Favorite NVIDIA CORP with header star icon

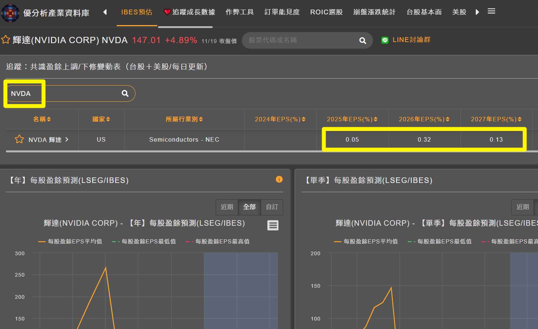point(6,39)
